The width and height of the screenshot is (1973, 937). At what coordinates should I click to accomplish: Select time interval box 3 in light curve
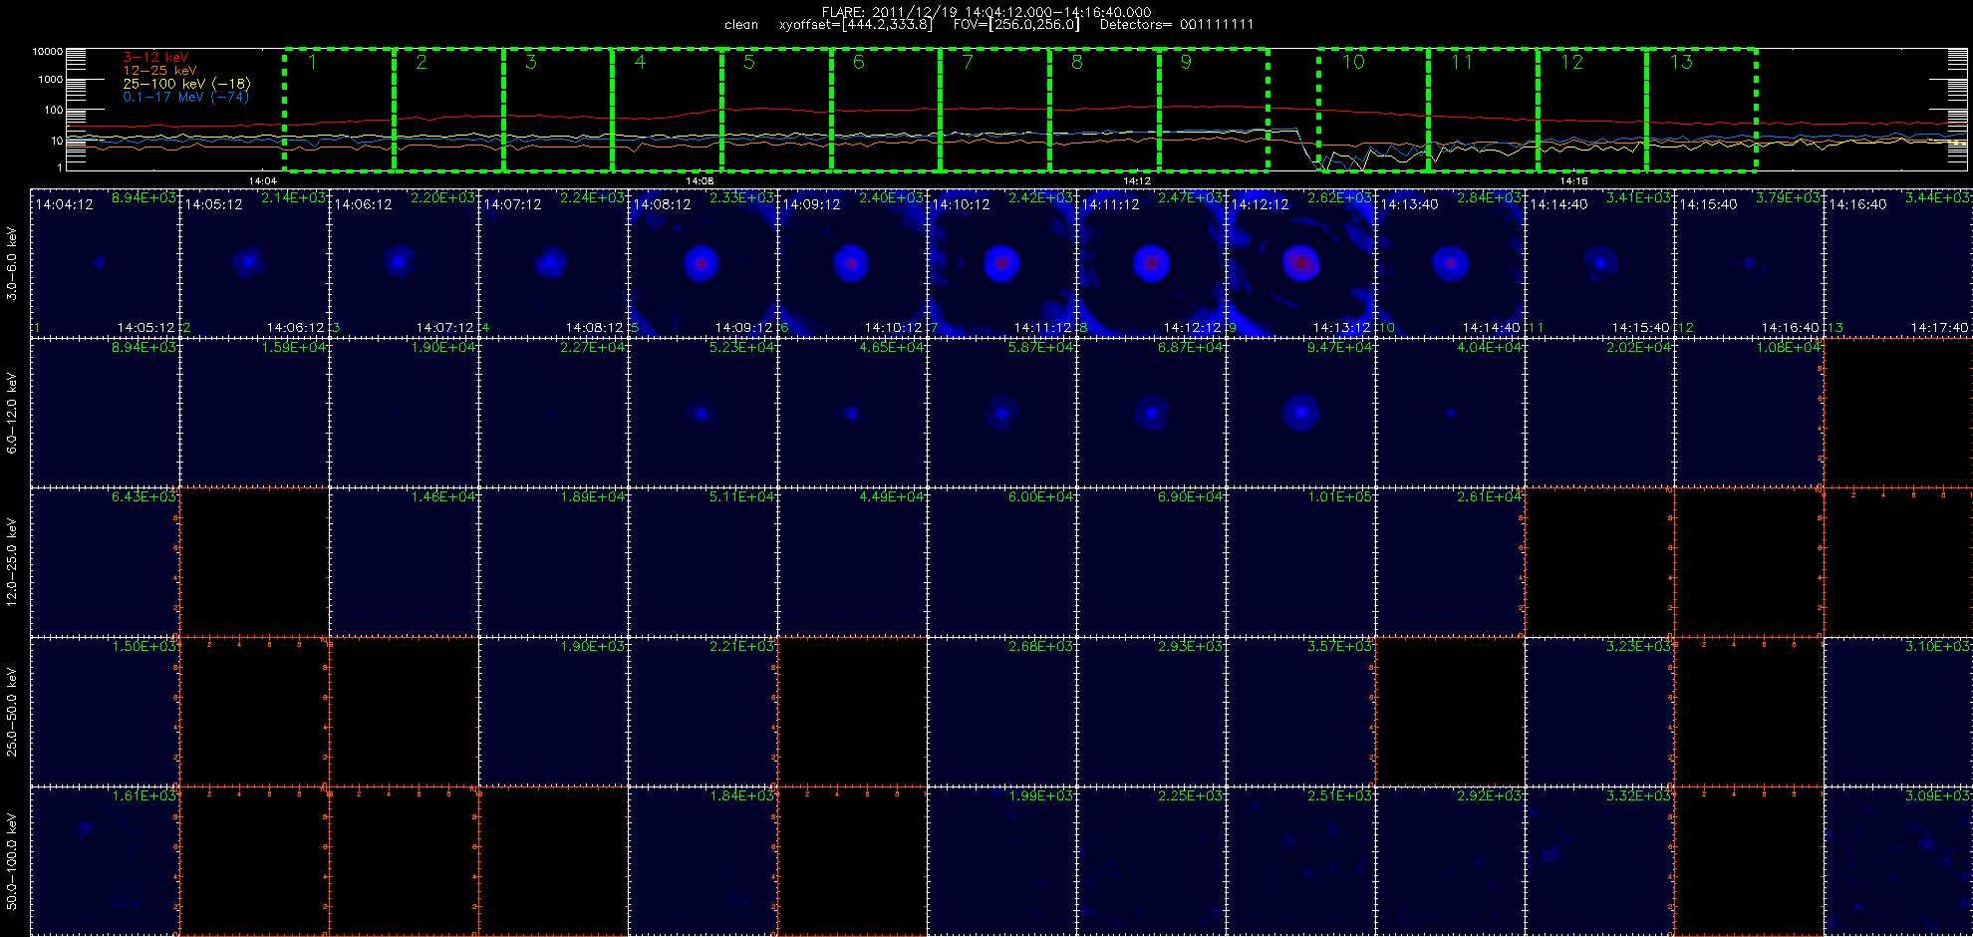[x=558, y=109]
